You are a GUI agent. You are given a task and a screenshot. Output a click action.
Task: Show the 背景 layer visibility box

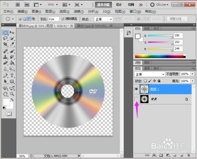pyautogui.click(x=136, y=99)
